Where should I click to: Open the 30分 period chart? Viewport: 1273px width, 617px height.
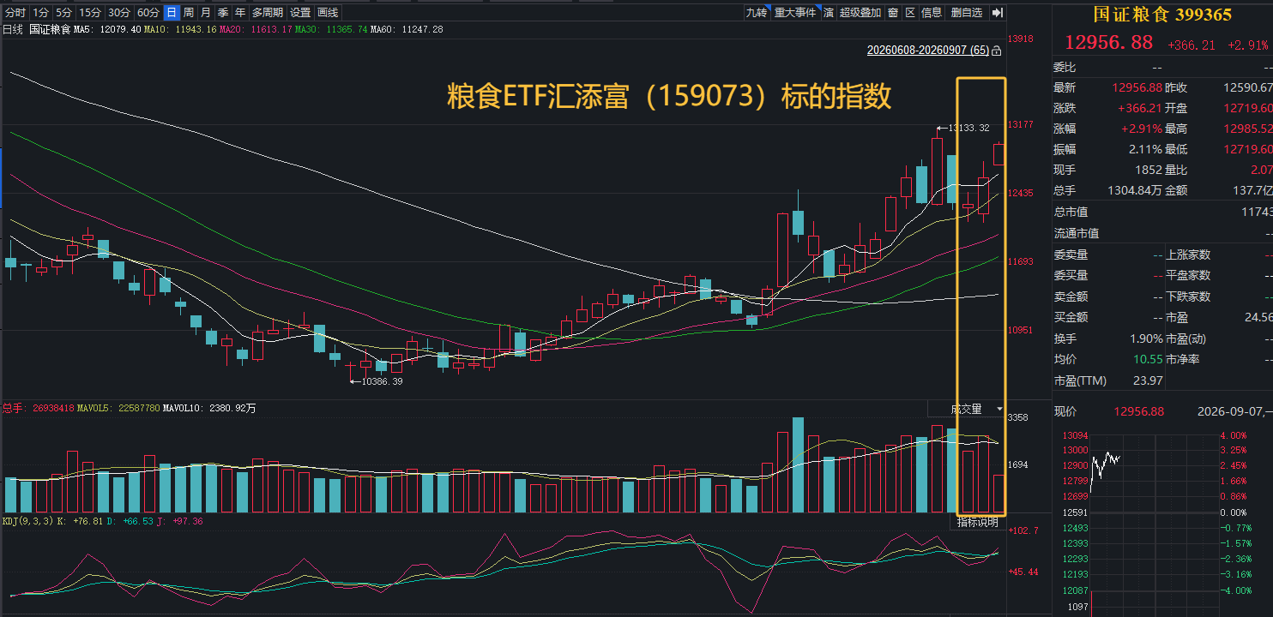tap(118, 13)
